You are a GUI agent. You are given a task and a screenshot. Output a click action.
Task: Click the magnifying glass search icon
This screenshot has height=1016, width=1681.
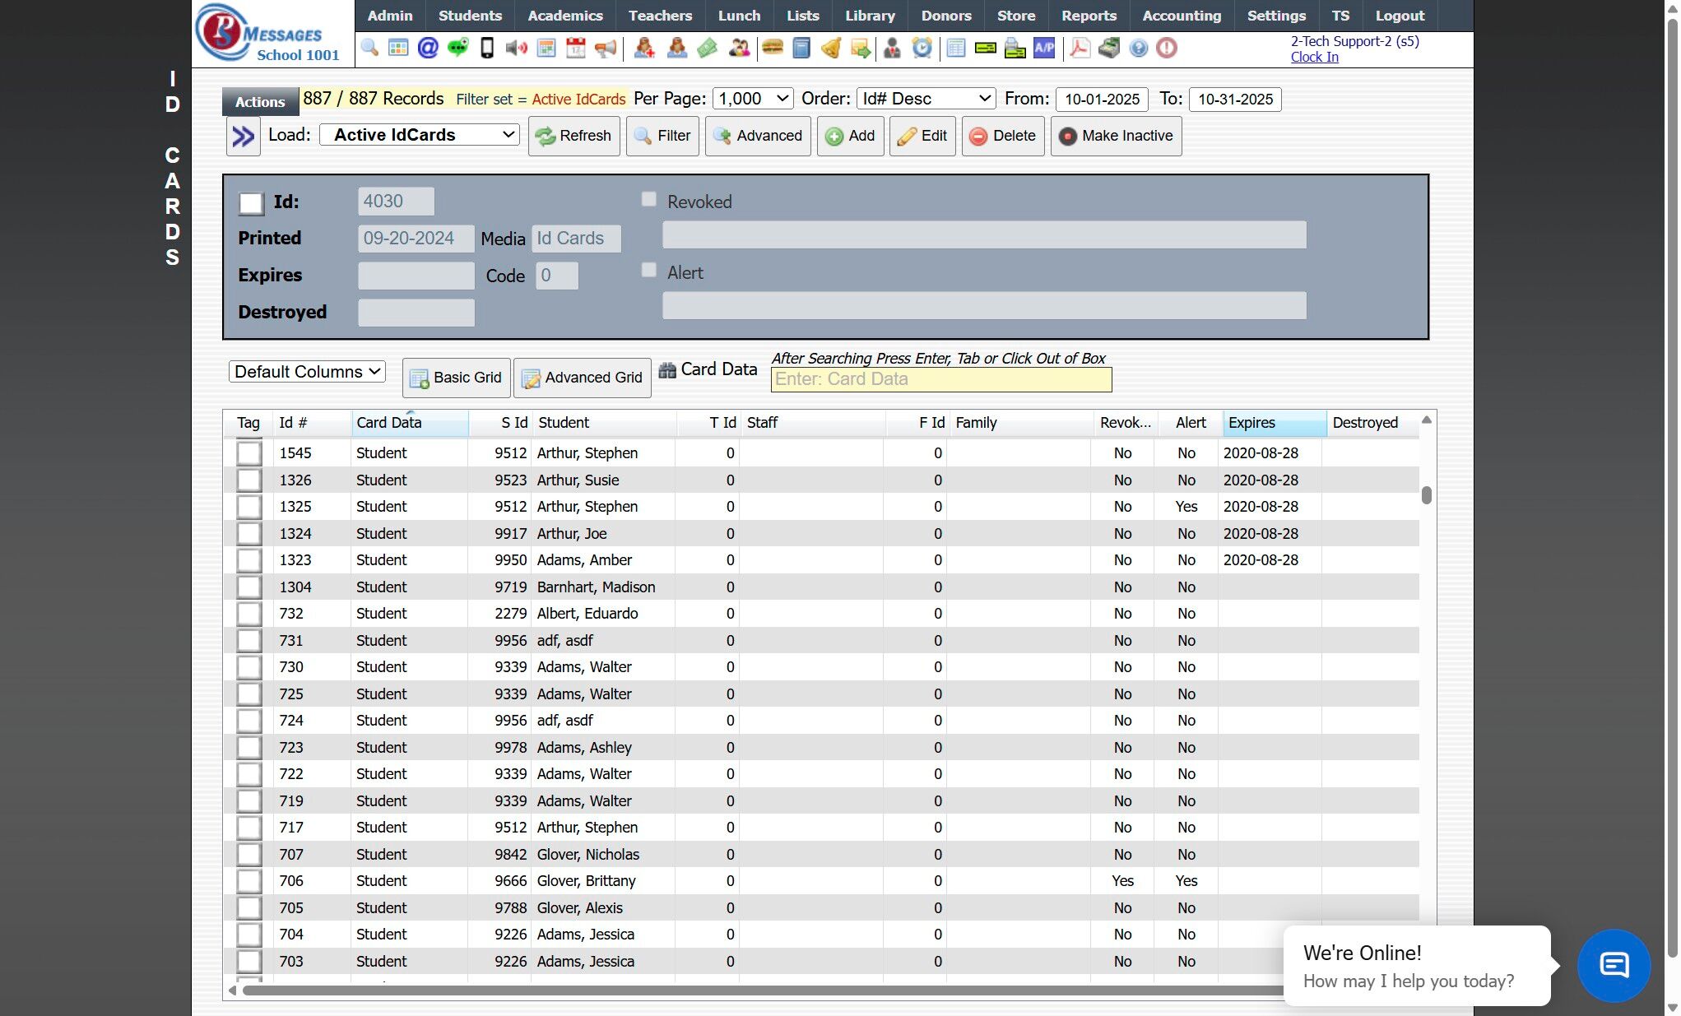[369, 49]
